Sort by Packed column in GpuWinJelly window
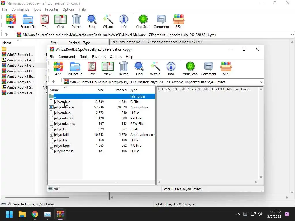295x221 pixels. coord(117,90)
